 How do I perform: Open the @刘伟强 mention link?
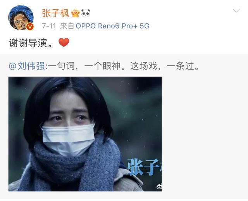coord(27,66)
